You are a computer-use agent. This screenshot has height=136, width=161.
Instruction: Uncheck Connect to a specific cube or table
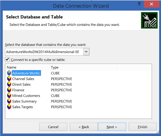click(7, 59)
